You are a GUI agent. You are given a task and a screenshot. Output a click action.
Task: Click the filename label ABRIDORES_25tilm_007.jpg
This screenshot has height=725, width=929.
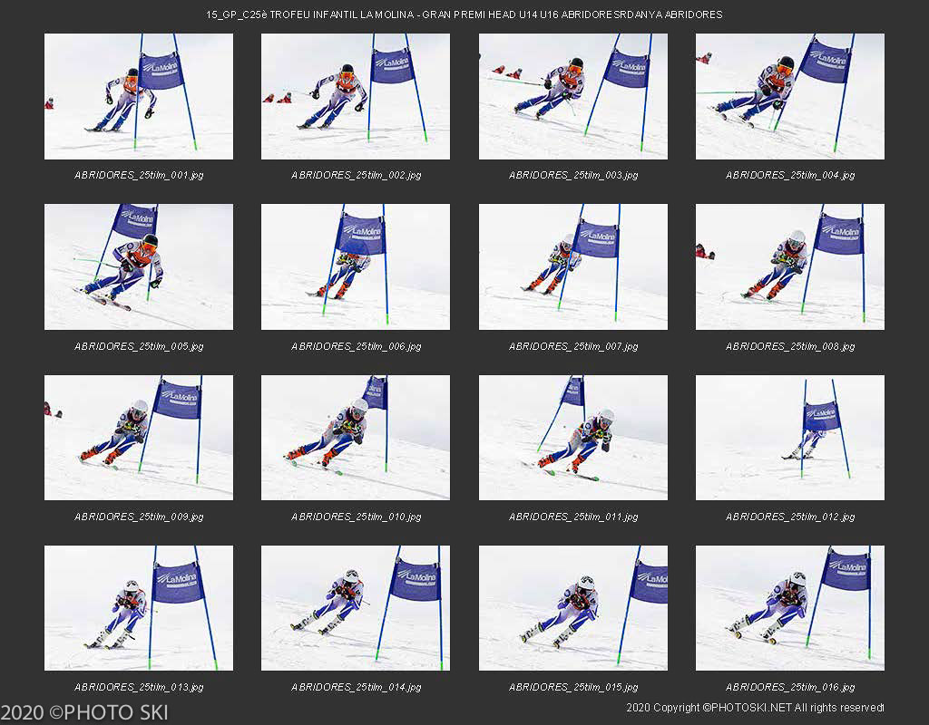[x=572, y=346]
